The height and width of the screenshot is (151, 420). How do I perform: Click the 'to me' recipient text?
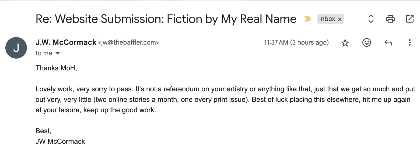coord(44,53)
